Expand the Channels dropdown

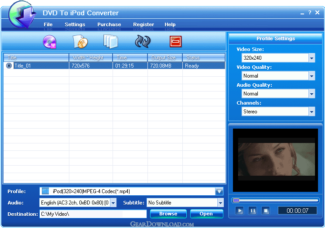pyautogui.click(x=311, y=112)
